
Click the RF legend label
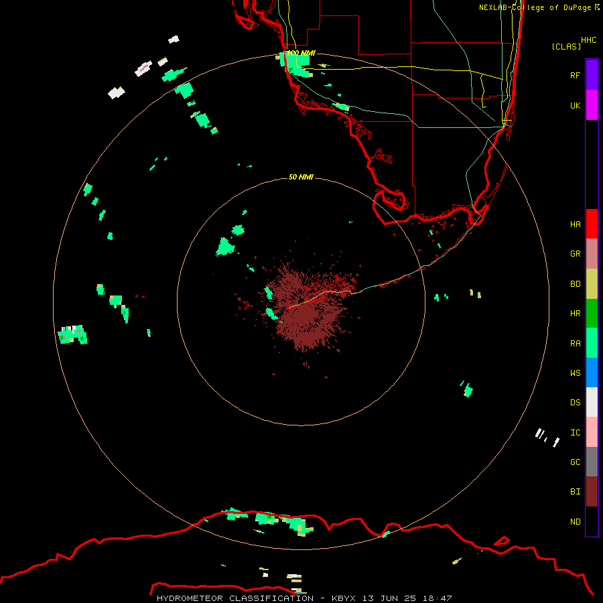[x=575, y=75]
